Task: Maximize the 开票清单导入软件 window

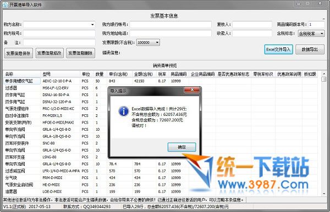Action: 307,4
